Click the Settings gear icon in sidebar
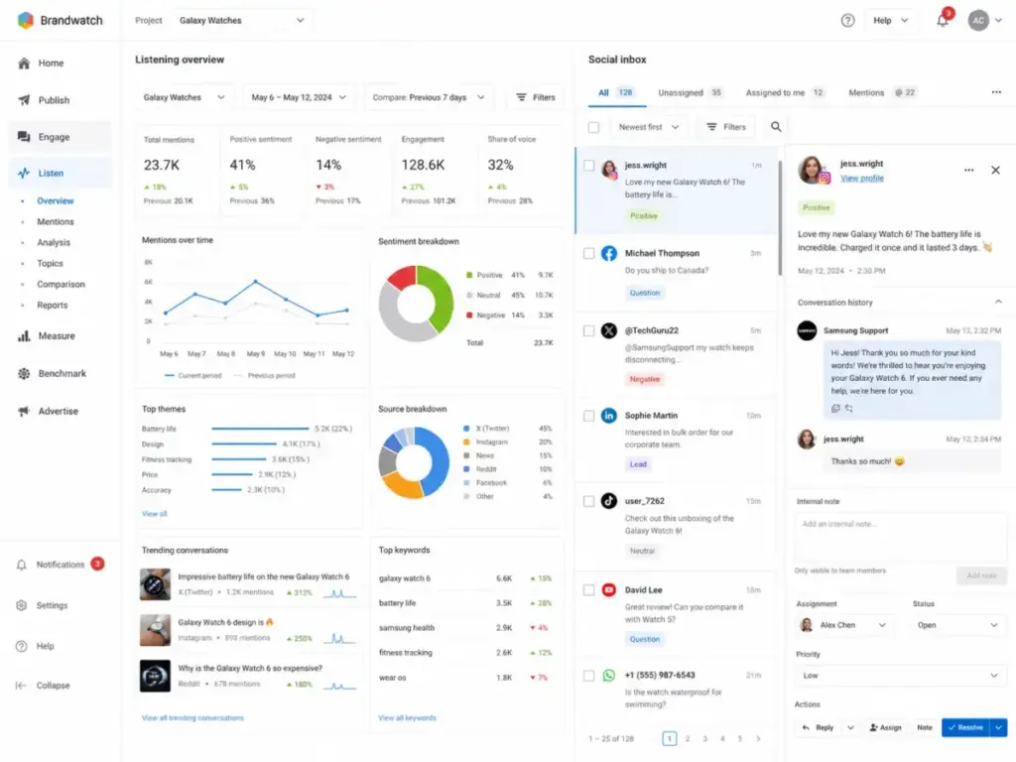 pyautogui.click(x=22, y=605)
